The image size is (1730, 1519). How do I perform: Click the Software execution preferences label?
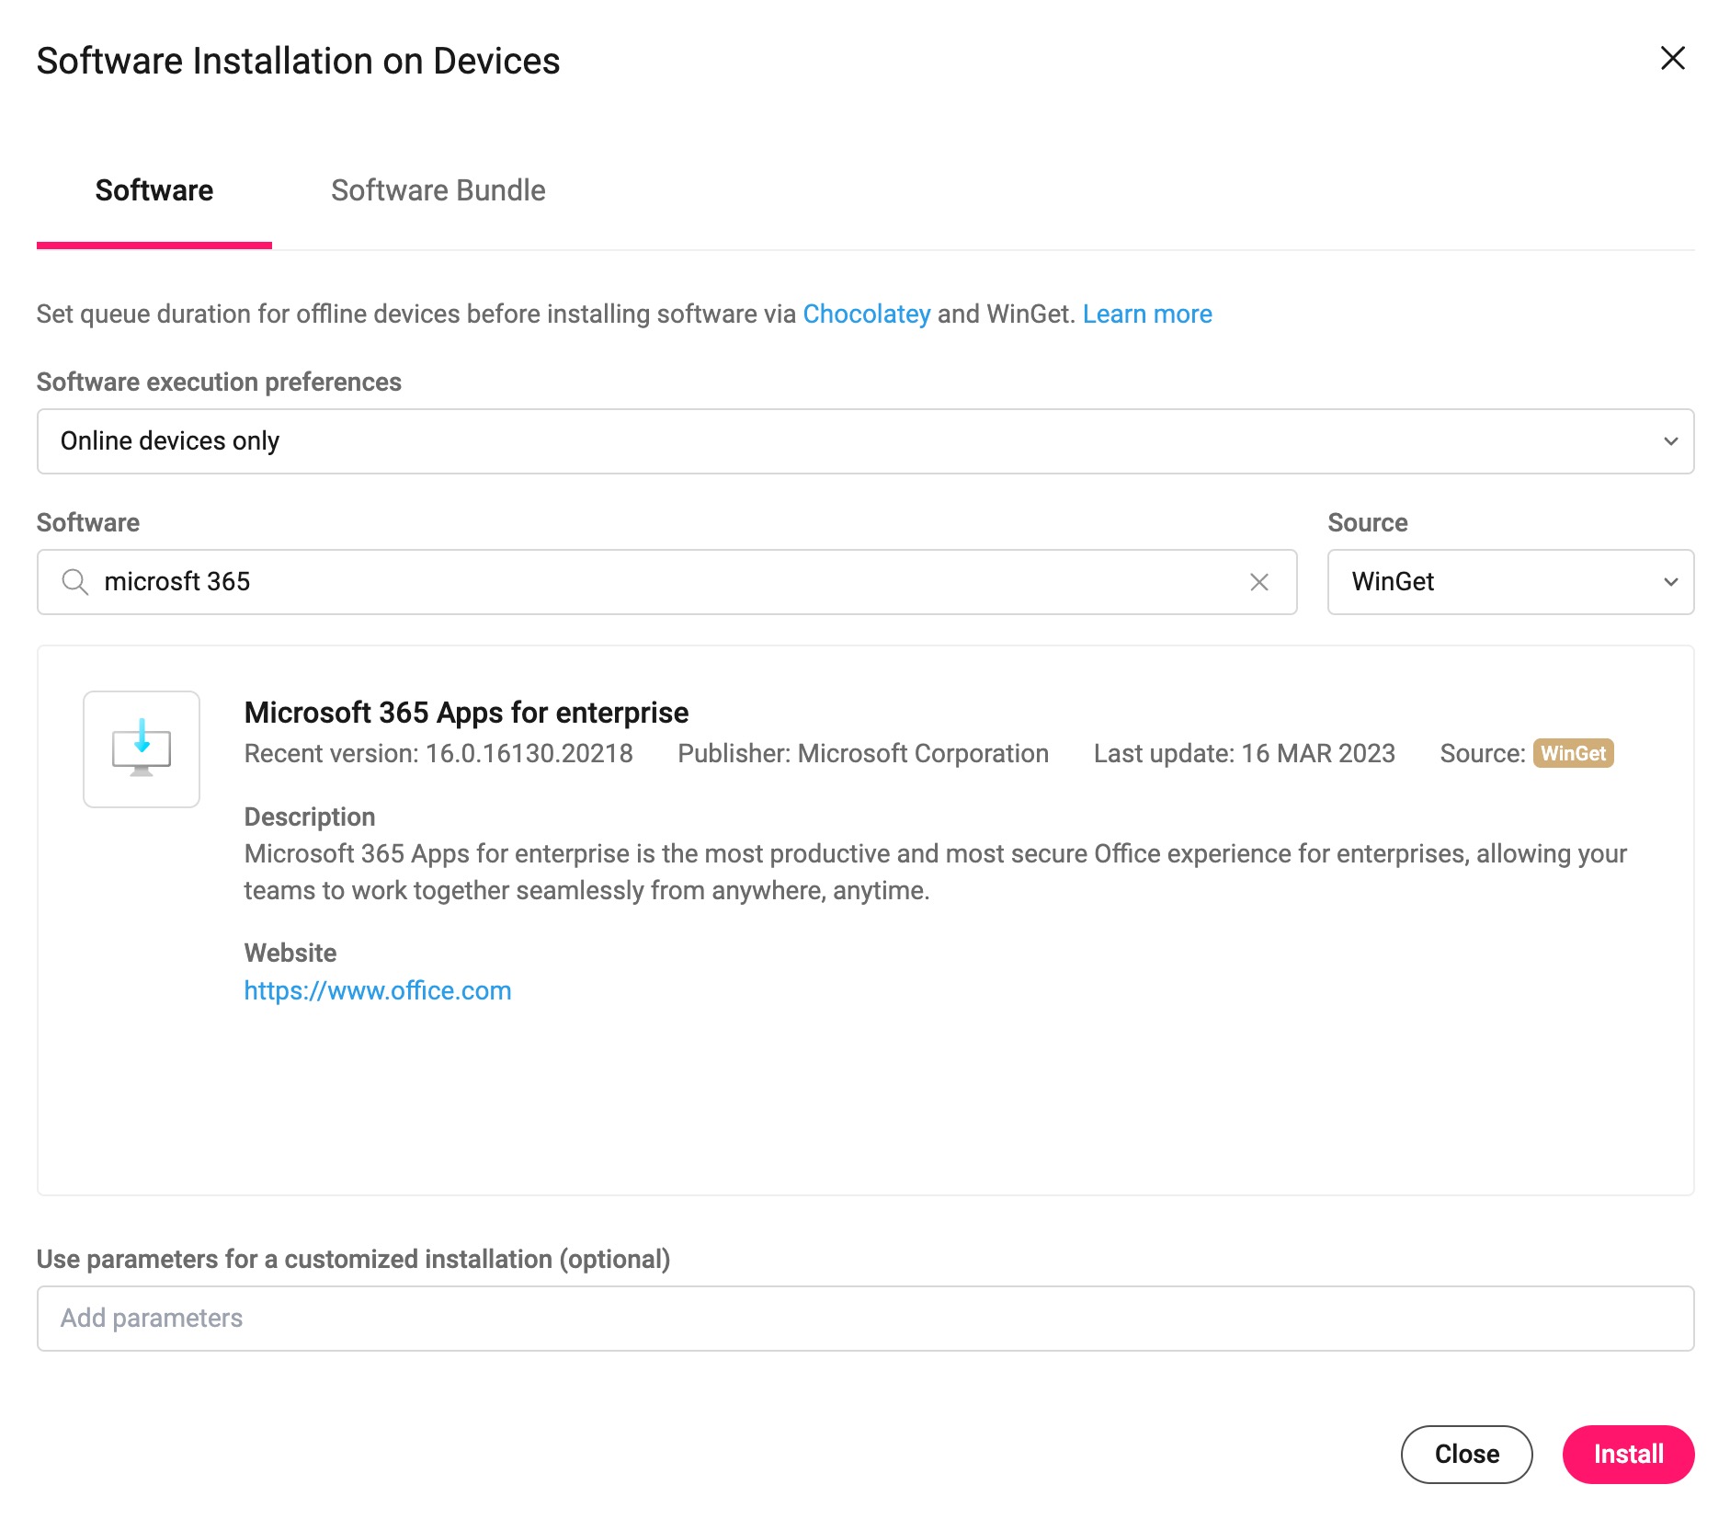pos(219,382)
